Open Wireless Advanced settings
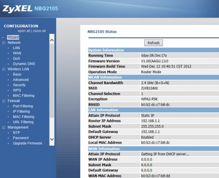219x178 pixels. coord(21,80)
